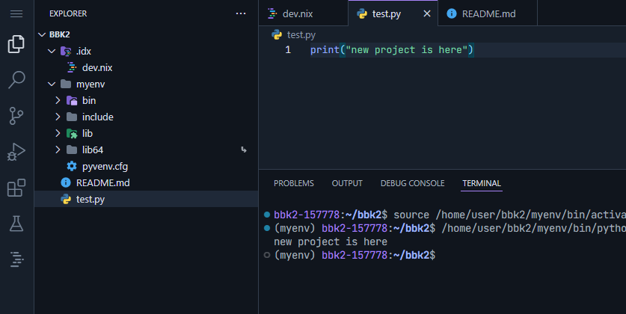Click the lib64 symlink arrow indicator

coord(244,150)
